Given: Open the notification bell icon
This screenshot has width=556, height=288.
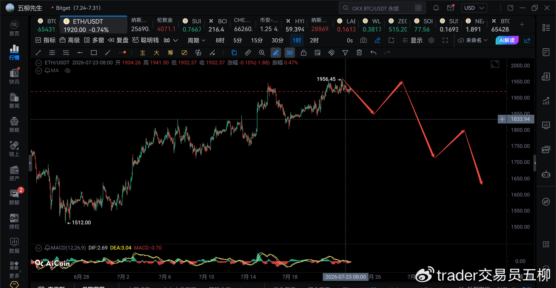Looking at the screenshot, I should click(436, 8).
